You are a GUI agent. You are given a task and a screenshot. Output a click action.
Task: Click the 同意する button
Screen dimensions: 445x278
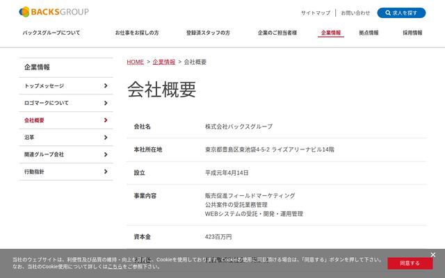[410, 263]
